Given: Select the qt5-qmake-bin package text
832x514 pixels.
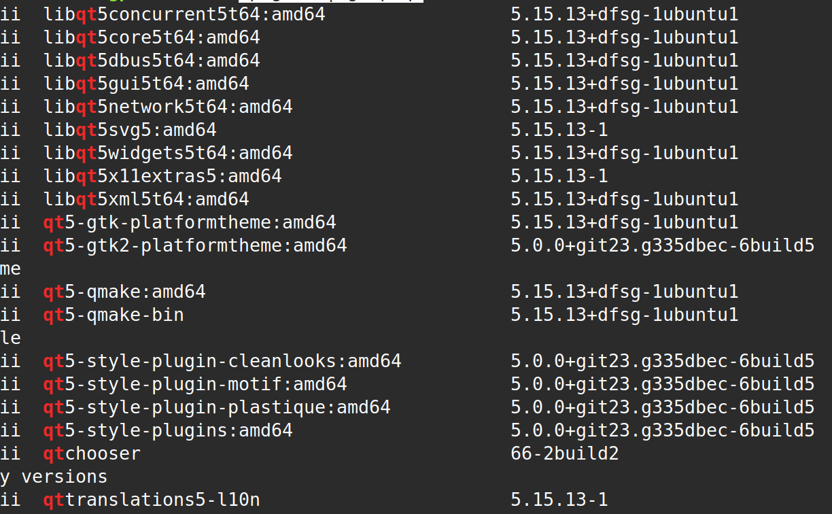Looking at the screenshot, I should [x=114, y=315].
